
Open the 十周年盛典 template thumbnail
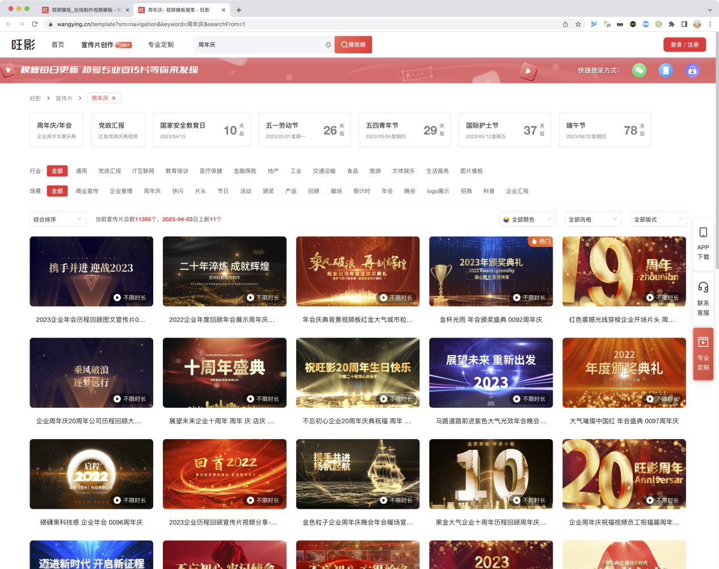pyautogui.click(x=224, y=373)
